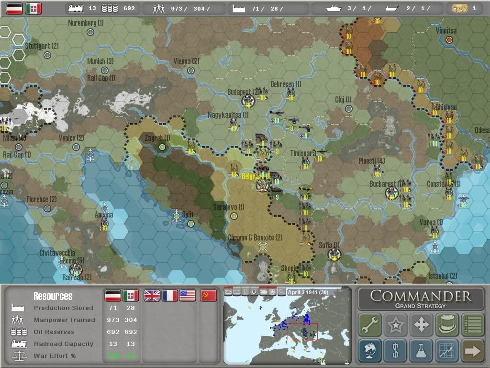Click 'Oil Reserves' resource label
This screenshot has width=490, height=368.
click(x=54, y=332)
